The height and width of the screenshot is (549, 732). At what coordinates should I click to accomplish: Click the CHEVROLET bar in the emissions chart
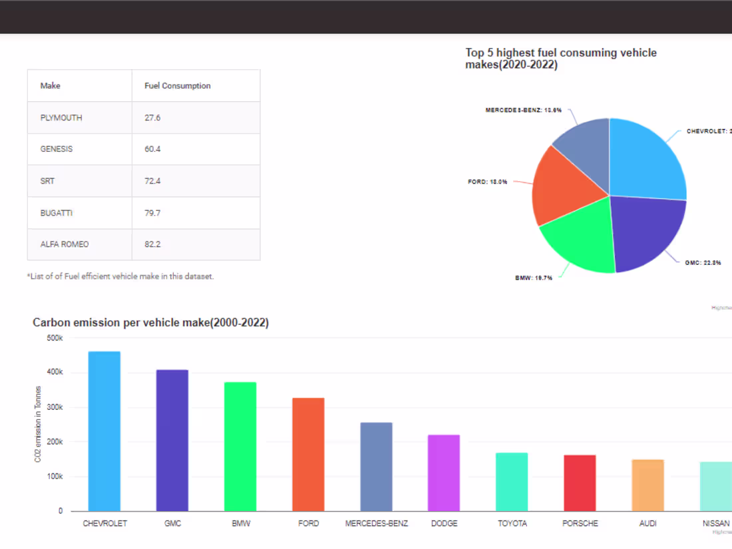[104, 429]
